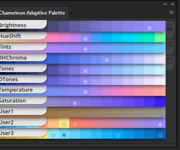Screen dimensions: 180x150
Task: Click the Tones row label
Action: 23,68
